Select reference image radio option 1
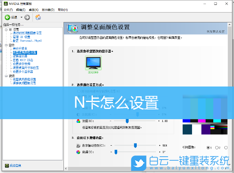 pyautogui.click(x=208, y=148)
